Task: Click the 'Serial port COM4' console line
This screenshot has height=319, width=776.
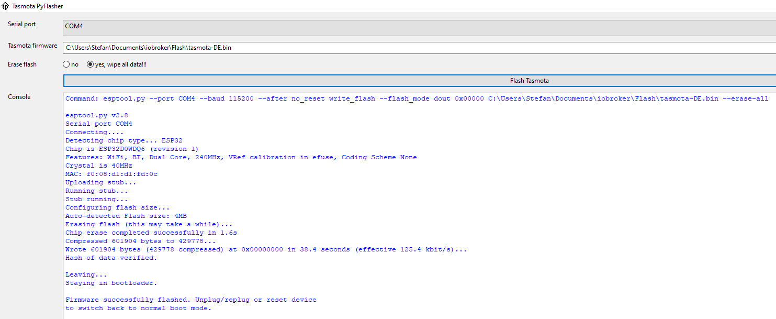Action: [99, 124]
